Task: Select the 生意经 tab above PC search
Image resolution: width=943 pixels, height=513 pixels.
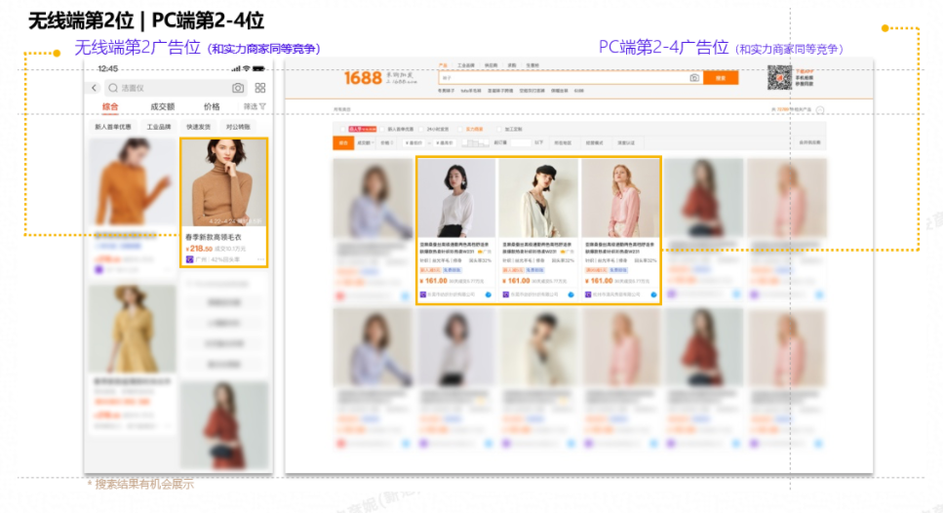Action: coord(532,65)
